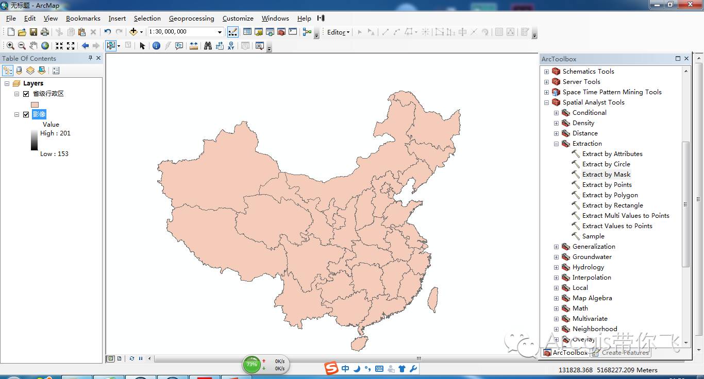
Task: Uncheck the 省级行政区 layer checkbox
Action: click(26, 94)
